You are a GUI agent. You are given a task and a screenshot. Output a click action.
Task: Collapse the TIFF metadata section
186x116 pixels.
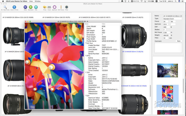tap(86, 72)
